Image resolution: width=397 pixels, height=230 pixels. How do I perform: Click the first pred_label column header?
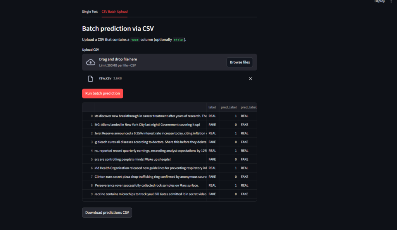229,107
